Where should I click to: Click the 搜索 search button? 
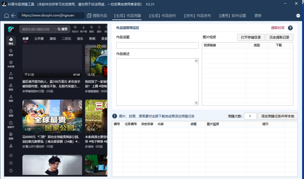(x=63, y=29)
